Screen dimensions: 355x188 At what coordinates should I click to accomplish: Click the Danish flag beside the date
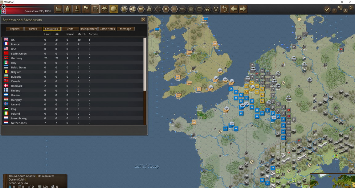[3, 11]
